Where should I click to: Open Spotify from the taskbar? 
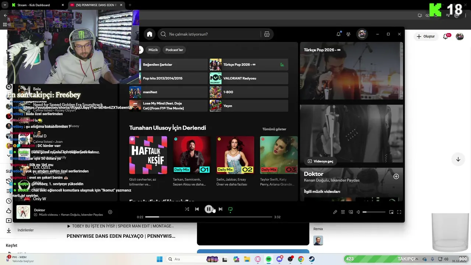[x=269, y=259]
